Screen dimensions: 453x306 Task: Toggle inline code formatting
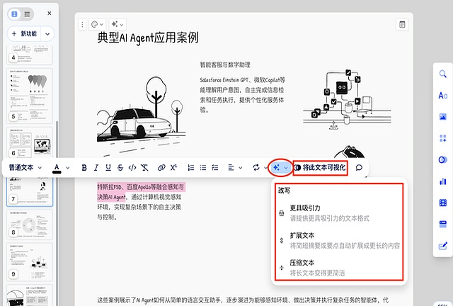(x=132, y=168)
